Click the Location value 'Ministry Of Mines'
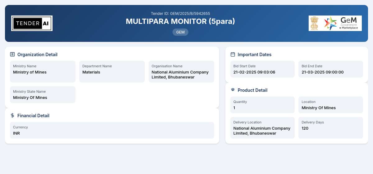 [319, 108]
